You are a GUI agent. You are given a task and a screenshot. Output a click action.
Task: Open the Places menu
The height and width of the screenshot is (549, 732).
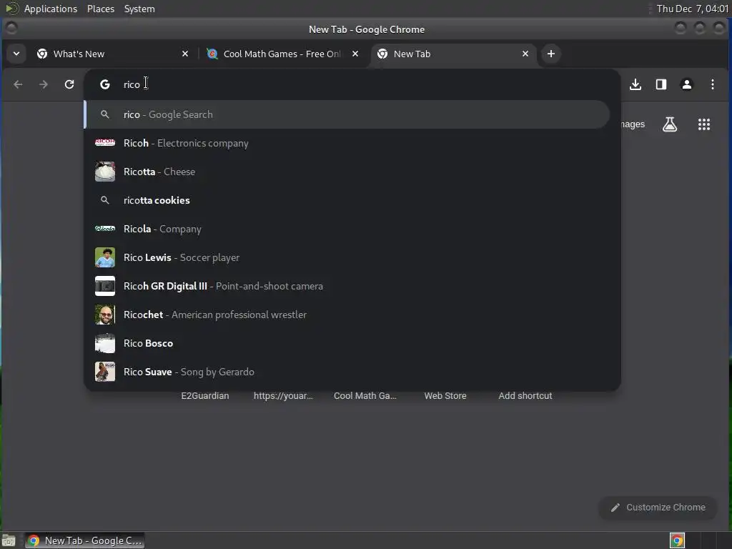click(101, 9)
